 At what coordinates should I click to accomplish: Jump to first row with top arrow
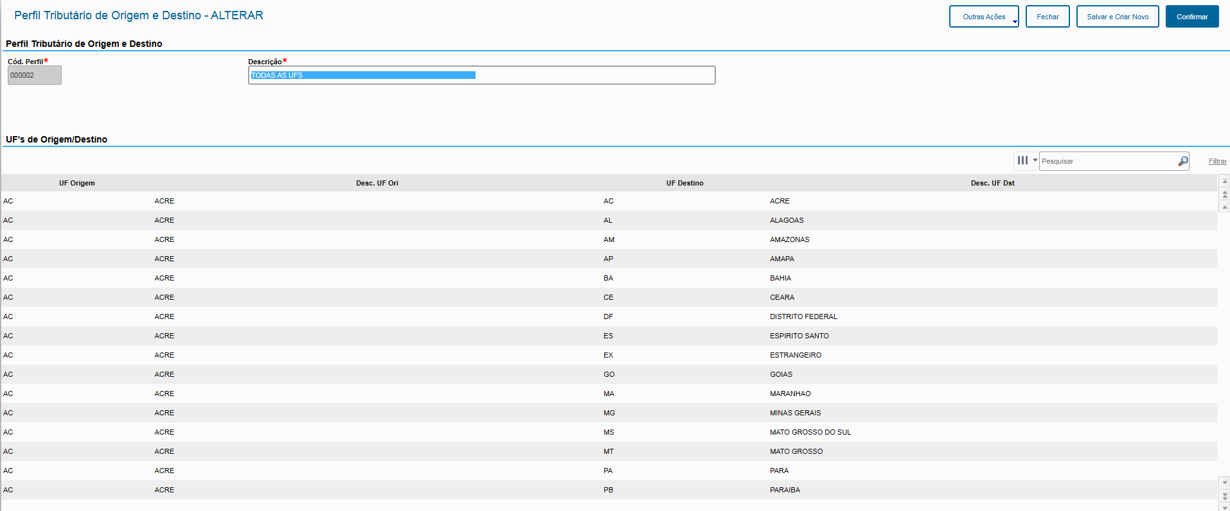(1225, 181)
